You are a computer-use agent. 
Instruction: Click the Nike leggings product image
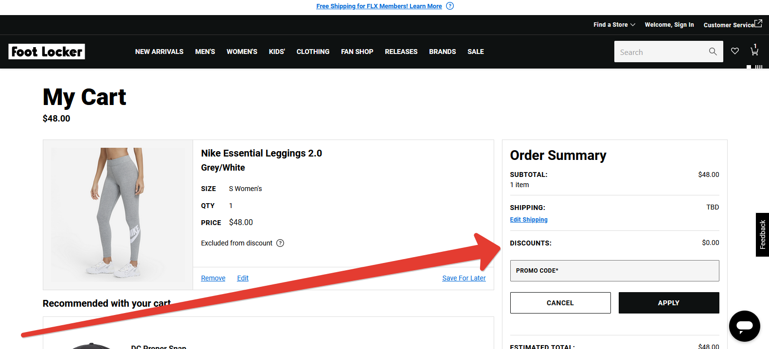(118, 215)
